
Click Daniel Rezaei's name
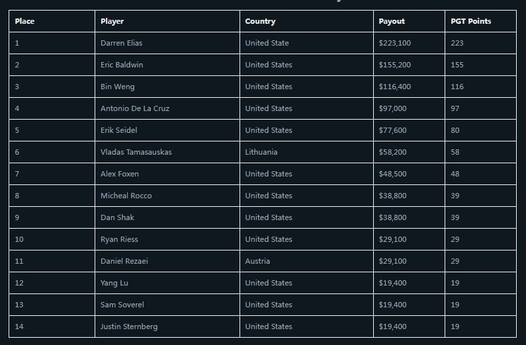pos(124,261)
